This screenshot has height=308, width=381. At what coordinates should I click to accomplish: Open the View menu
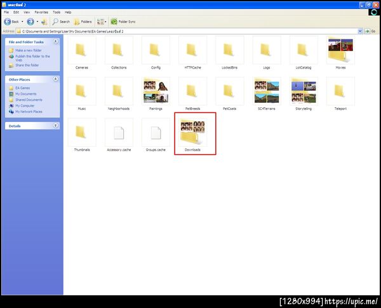click(x=27, y=12)
